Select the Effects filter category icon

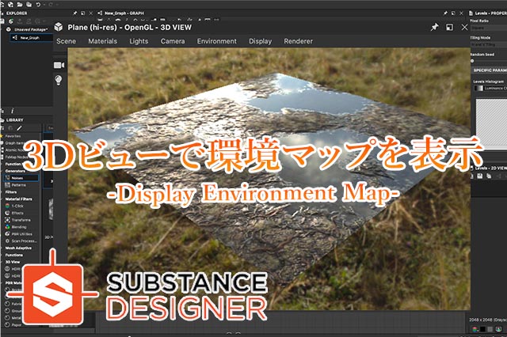click(x=8, y=213)
